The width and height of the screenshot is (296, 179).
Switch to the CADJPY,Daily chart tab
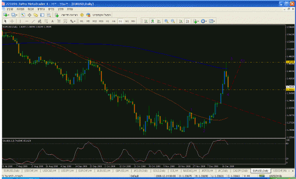[240, 170]
